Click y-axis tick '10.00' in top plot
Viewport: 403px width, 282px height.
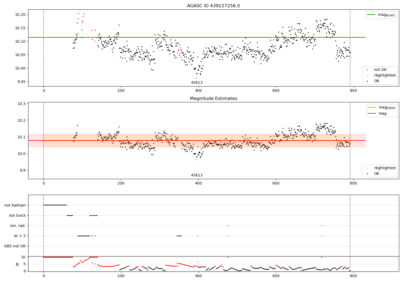coord(20,68)
